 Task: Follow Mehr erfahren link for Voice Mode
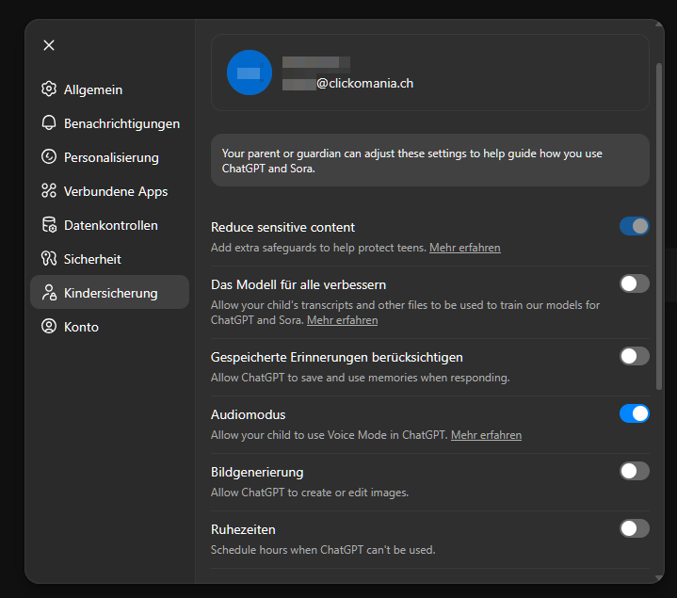coord(486,435)
